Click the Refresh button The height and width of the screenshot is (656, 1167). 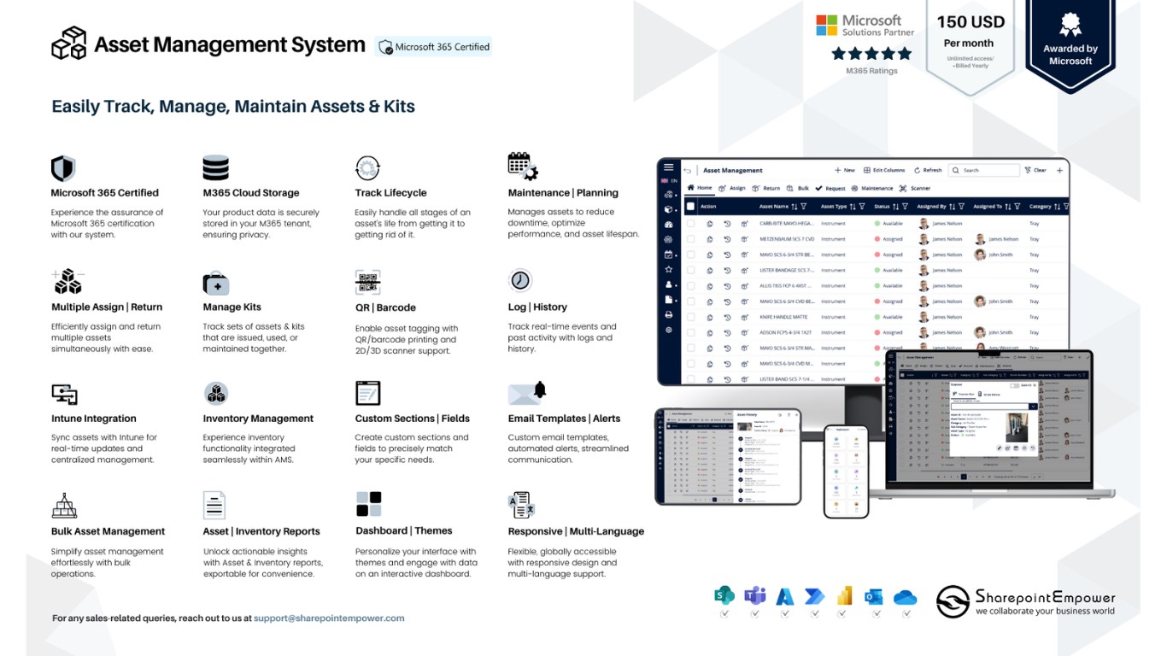(928, 170)
